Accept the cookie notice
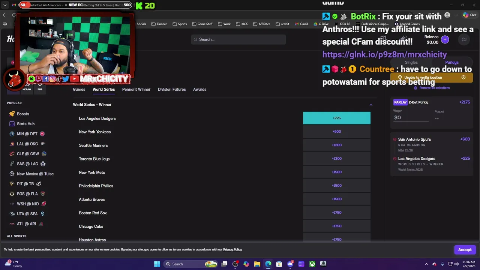Image resolution: width=480 pixels, height=270 pixels. pos(465,250)
